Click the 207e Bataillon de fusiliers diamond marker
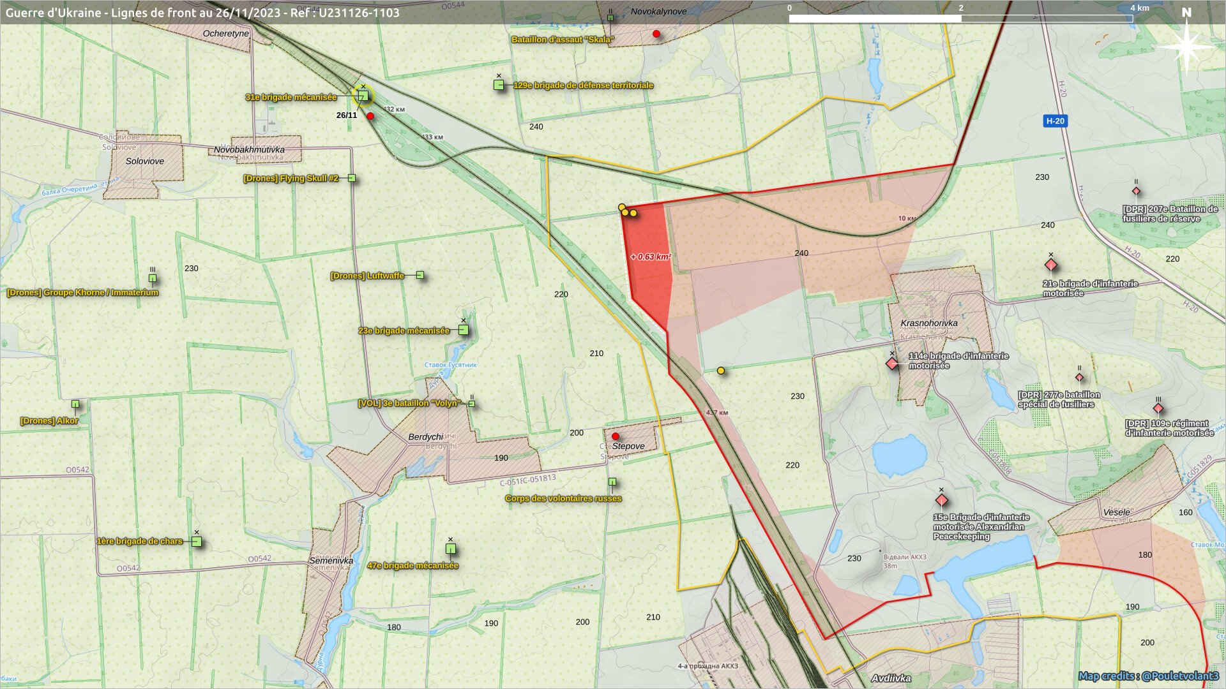 [x=1136, y=191]
